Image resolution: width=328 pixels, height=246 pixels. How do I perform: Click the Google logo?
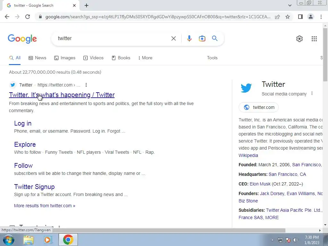pyautogui.click(x=22, y=39)
